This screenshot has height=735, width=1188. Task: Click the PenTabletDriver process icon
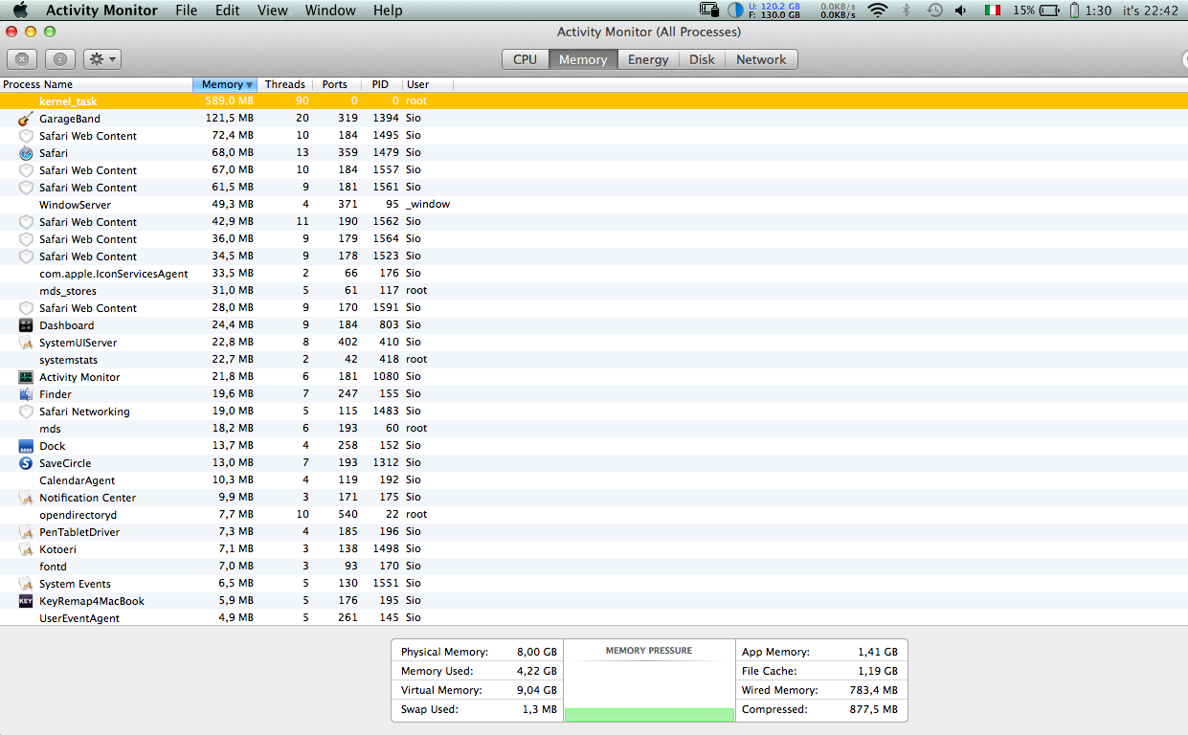click(26, 532)
